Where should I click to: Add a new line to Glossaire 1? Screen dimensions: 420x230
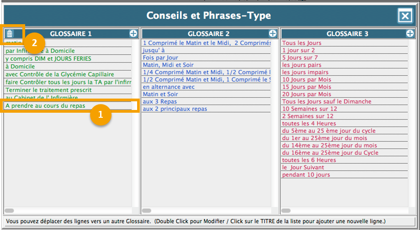(x=133, y=33)
